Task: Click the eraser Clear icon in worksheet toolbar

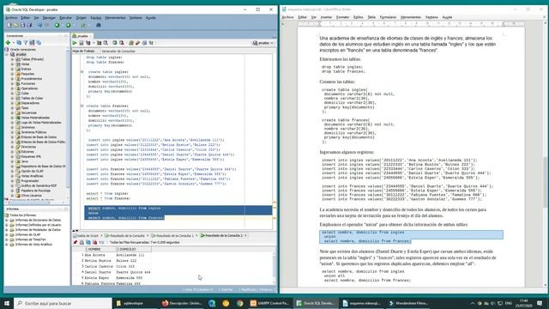Action: 137,43
